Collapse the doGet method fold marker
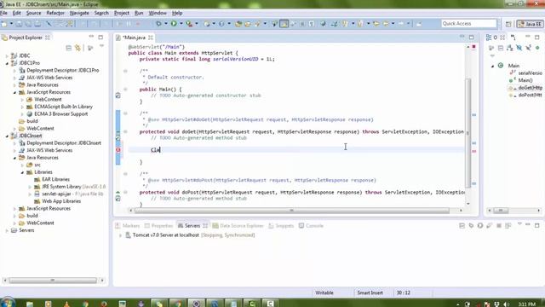Image resolution: width=545 pixels, height=307 pixels. [125, 132]
